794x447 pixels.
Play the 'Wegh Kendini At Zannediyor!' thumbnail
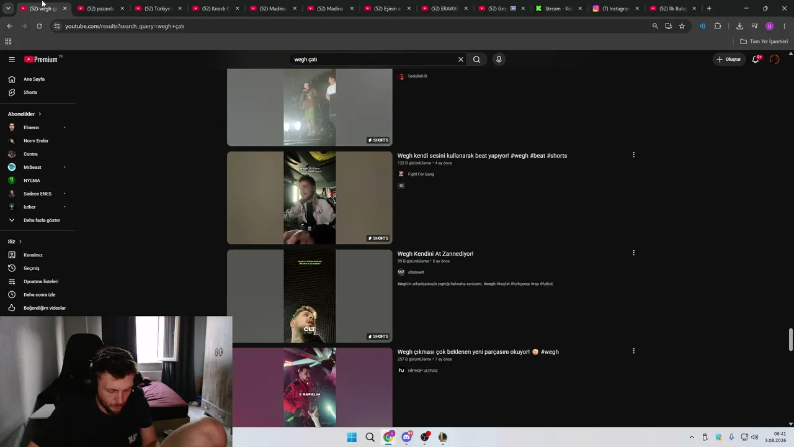click(x=310, y=296)
